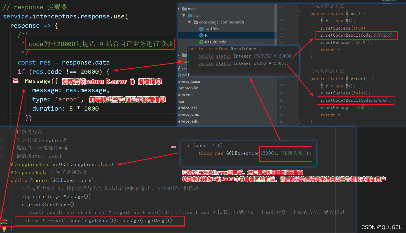Click line number 30 in gutter
Image resolution: width=406 pixels, height=233 pixels.
tap(281, 21)
